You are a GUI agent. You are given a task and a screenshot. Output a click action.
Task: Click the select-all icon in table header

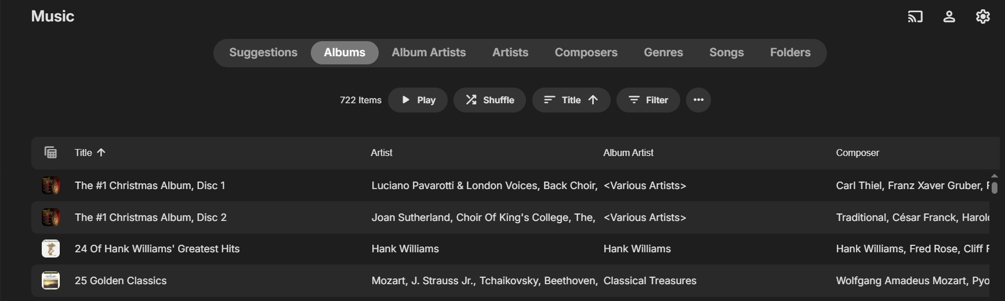coord(50,153)
